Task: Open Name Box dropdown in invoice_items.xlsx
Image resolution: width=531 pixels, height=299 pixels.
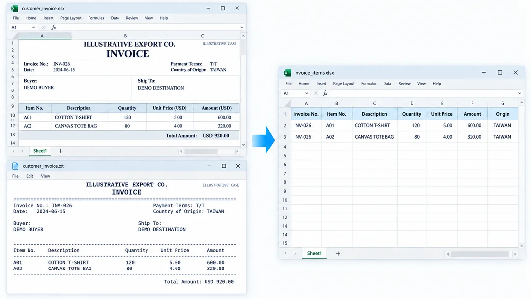Action: point(306,93)
